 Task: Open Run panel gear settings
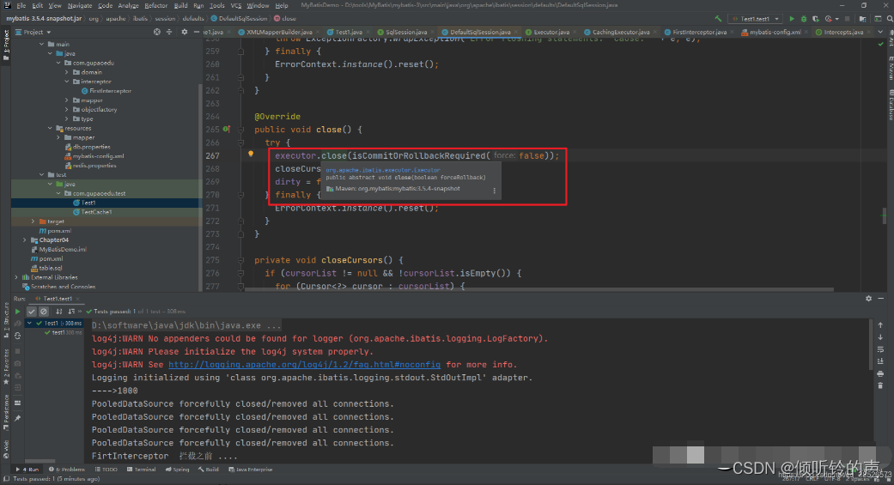tap(868, 298)
